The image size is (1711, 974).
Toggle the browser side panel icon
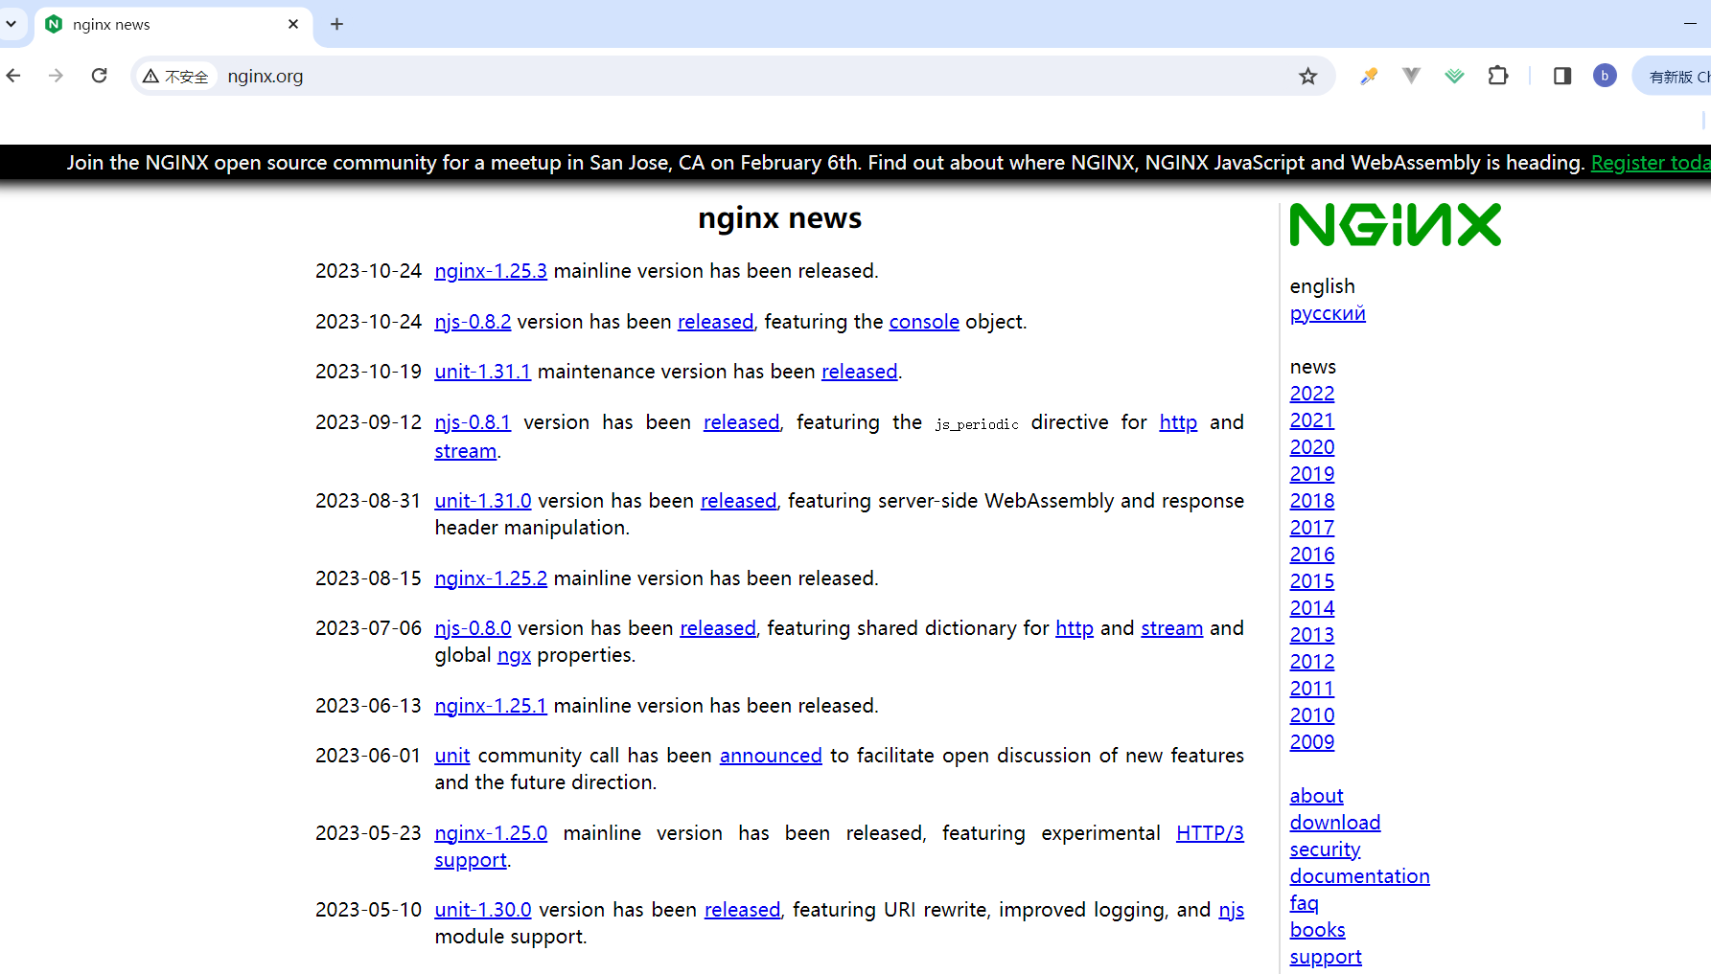point(1562,76)
